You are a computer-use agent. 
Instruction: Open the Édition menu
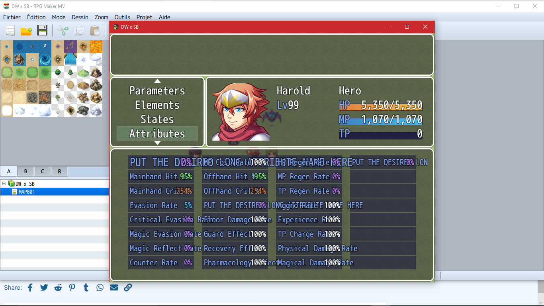pos(36,17)
